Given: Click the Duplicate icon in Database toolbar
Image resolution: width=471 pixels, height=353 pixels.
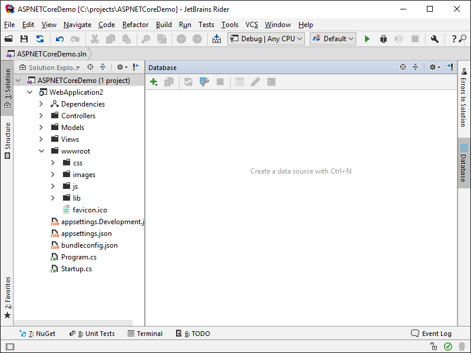Looking at the screenshot, I should [169, 82].
